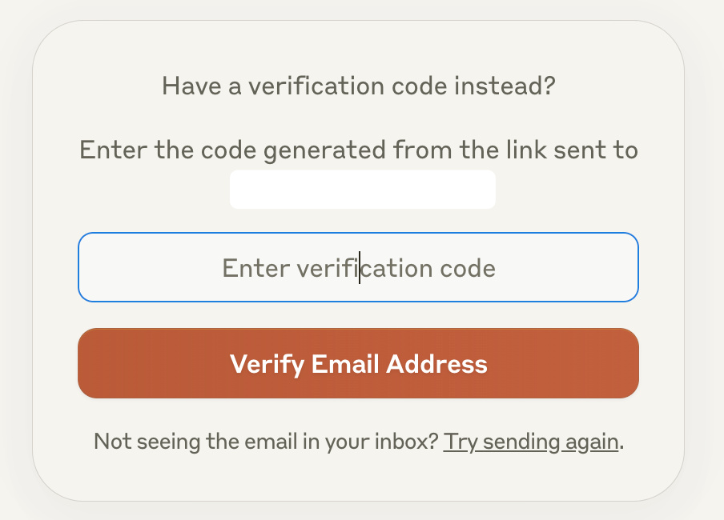Click the Try sending again link

click(531, 442)
